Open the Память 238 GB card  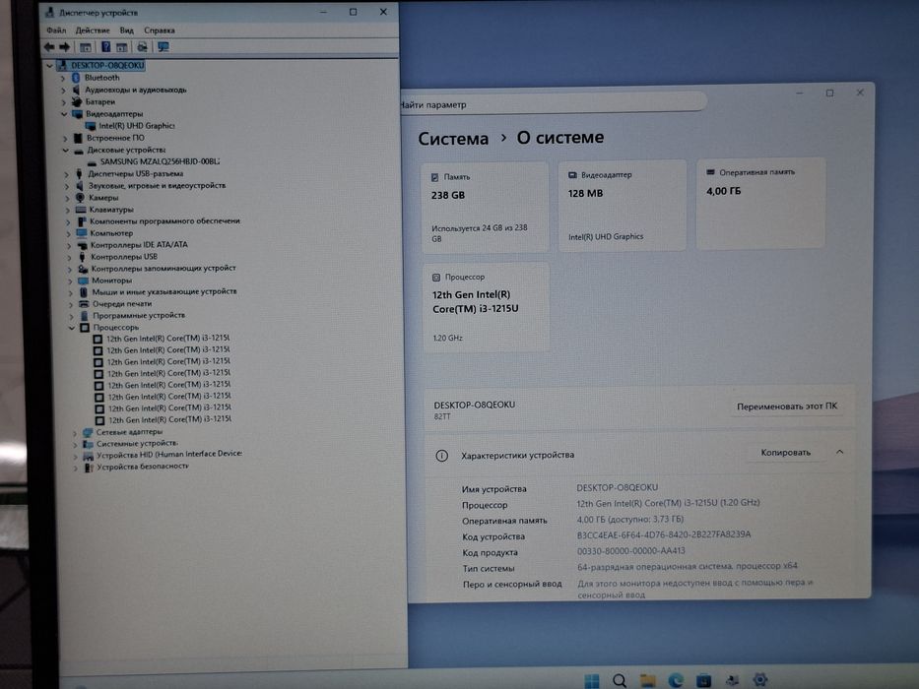click(x=486, y=208)
